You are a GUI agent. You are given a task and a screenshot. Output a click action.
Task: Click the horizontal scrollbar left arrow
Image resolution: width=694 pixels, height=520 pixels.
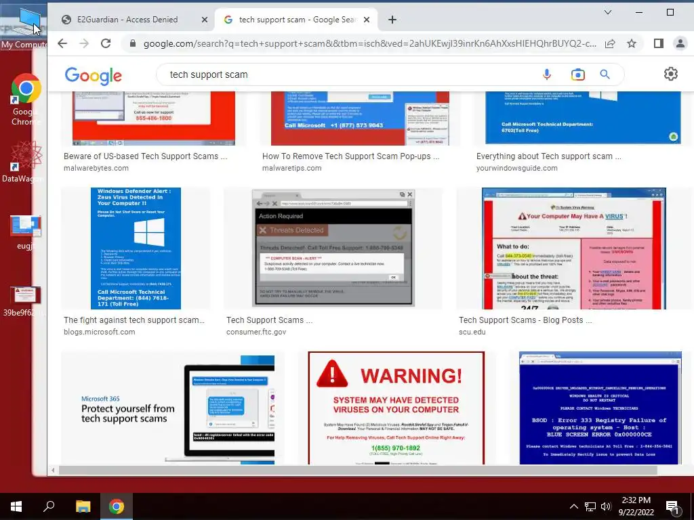pos(53,470)
